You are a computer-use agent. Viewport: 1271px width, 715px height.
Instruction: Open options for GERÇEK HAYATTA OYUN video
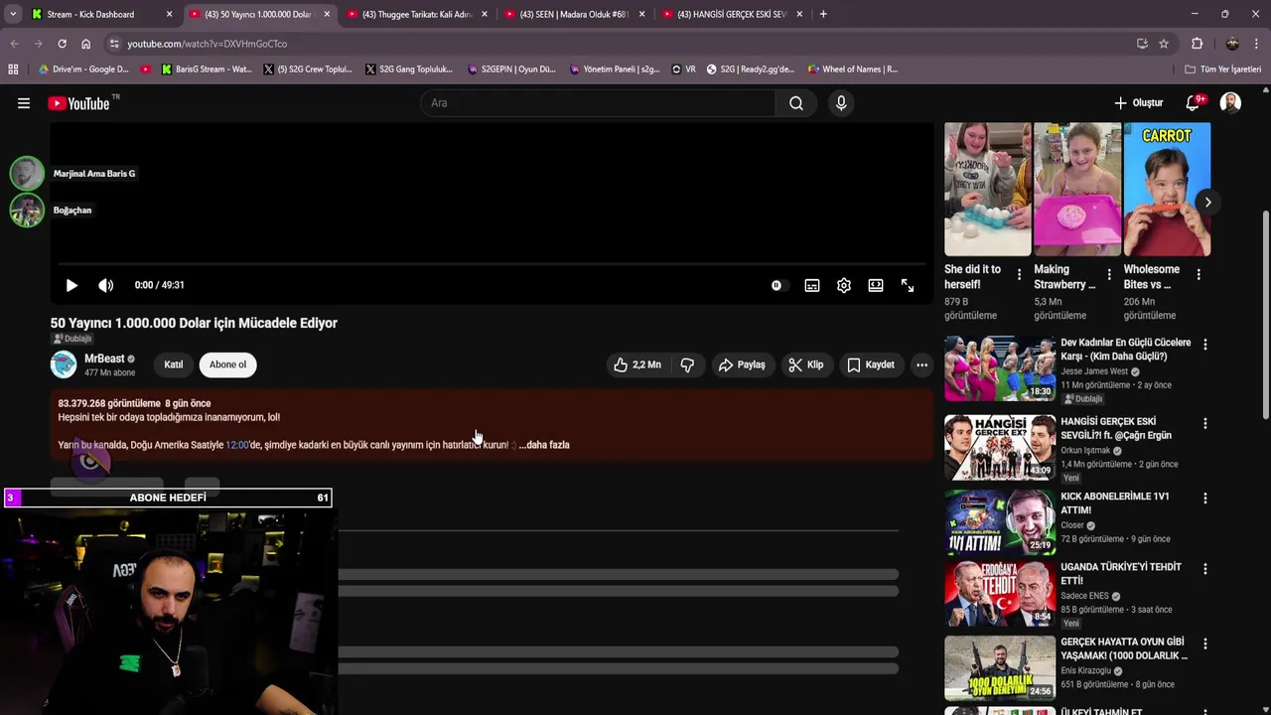[x=1205, y=643]
